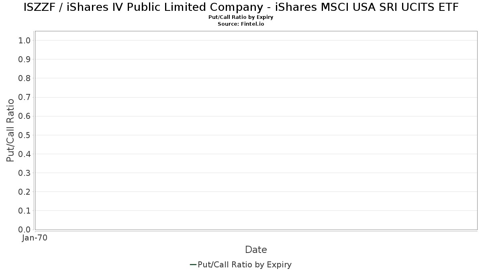Select the 0.4 y-axis tick label
The height and width of the screenshot is (271, 482).
point(25,154)
